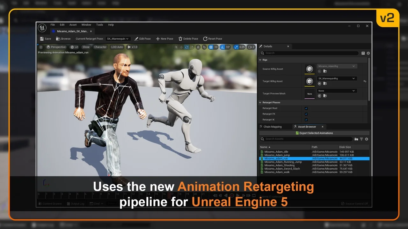Switch to the Chain Mapping tab
Screen dimensions: 408x229
pos(272,127)
